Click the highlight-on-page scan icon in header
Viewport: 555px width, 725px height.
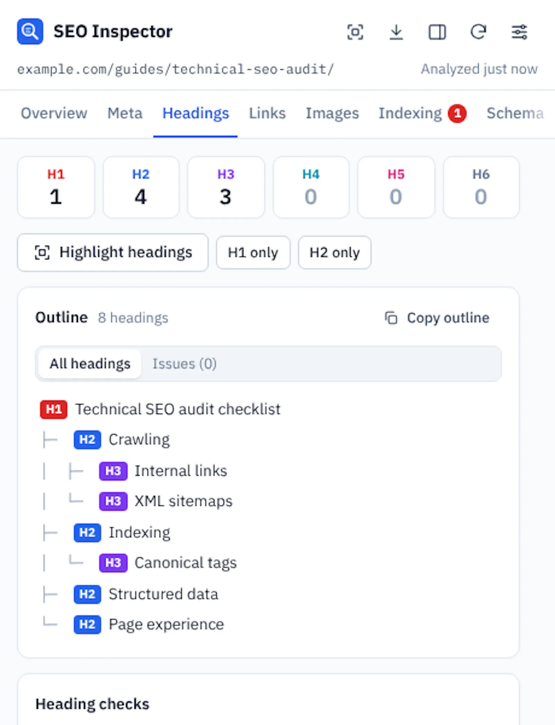[355, 32]
